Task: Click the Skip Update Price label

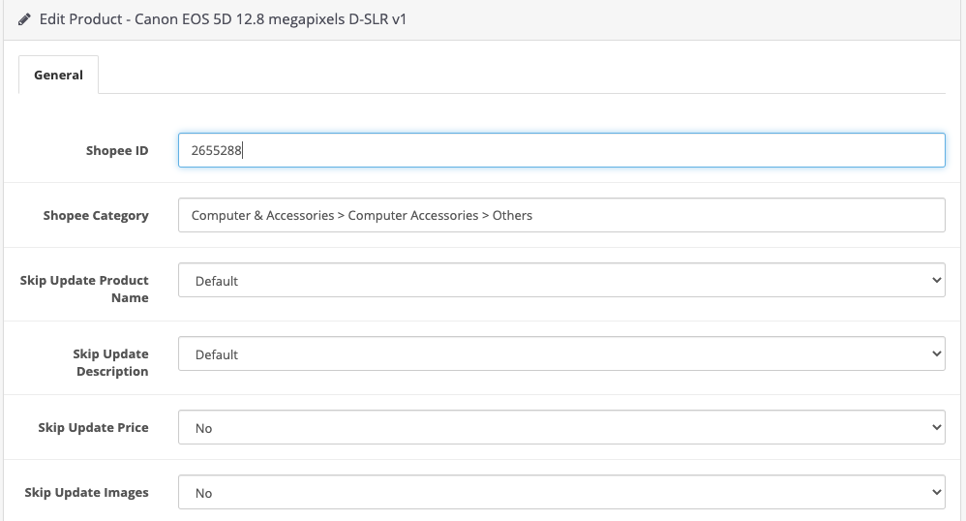Action: [93, 427]
